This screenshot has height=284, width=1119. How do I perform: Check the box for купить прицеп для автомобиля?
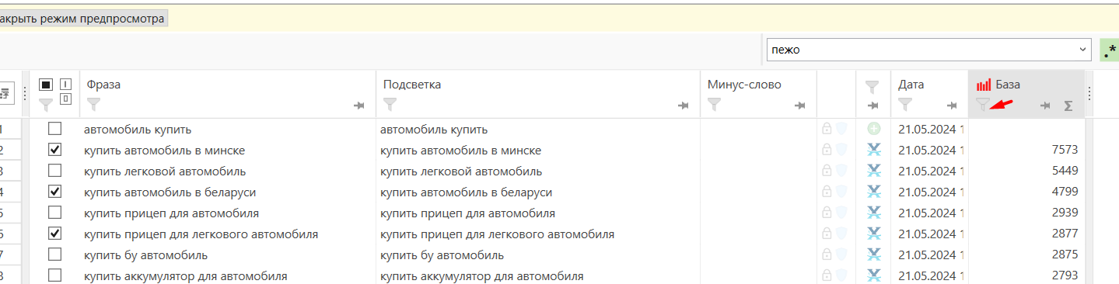click(x=54, y=213)
